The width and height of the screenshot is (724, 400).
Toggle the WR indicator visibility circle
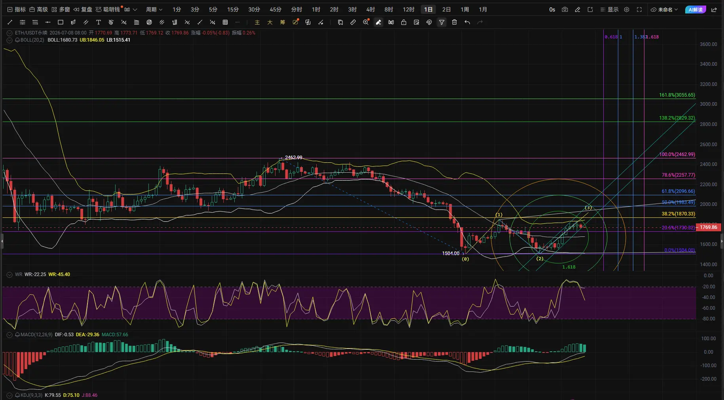(10, 274)
